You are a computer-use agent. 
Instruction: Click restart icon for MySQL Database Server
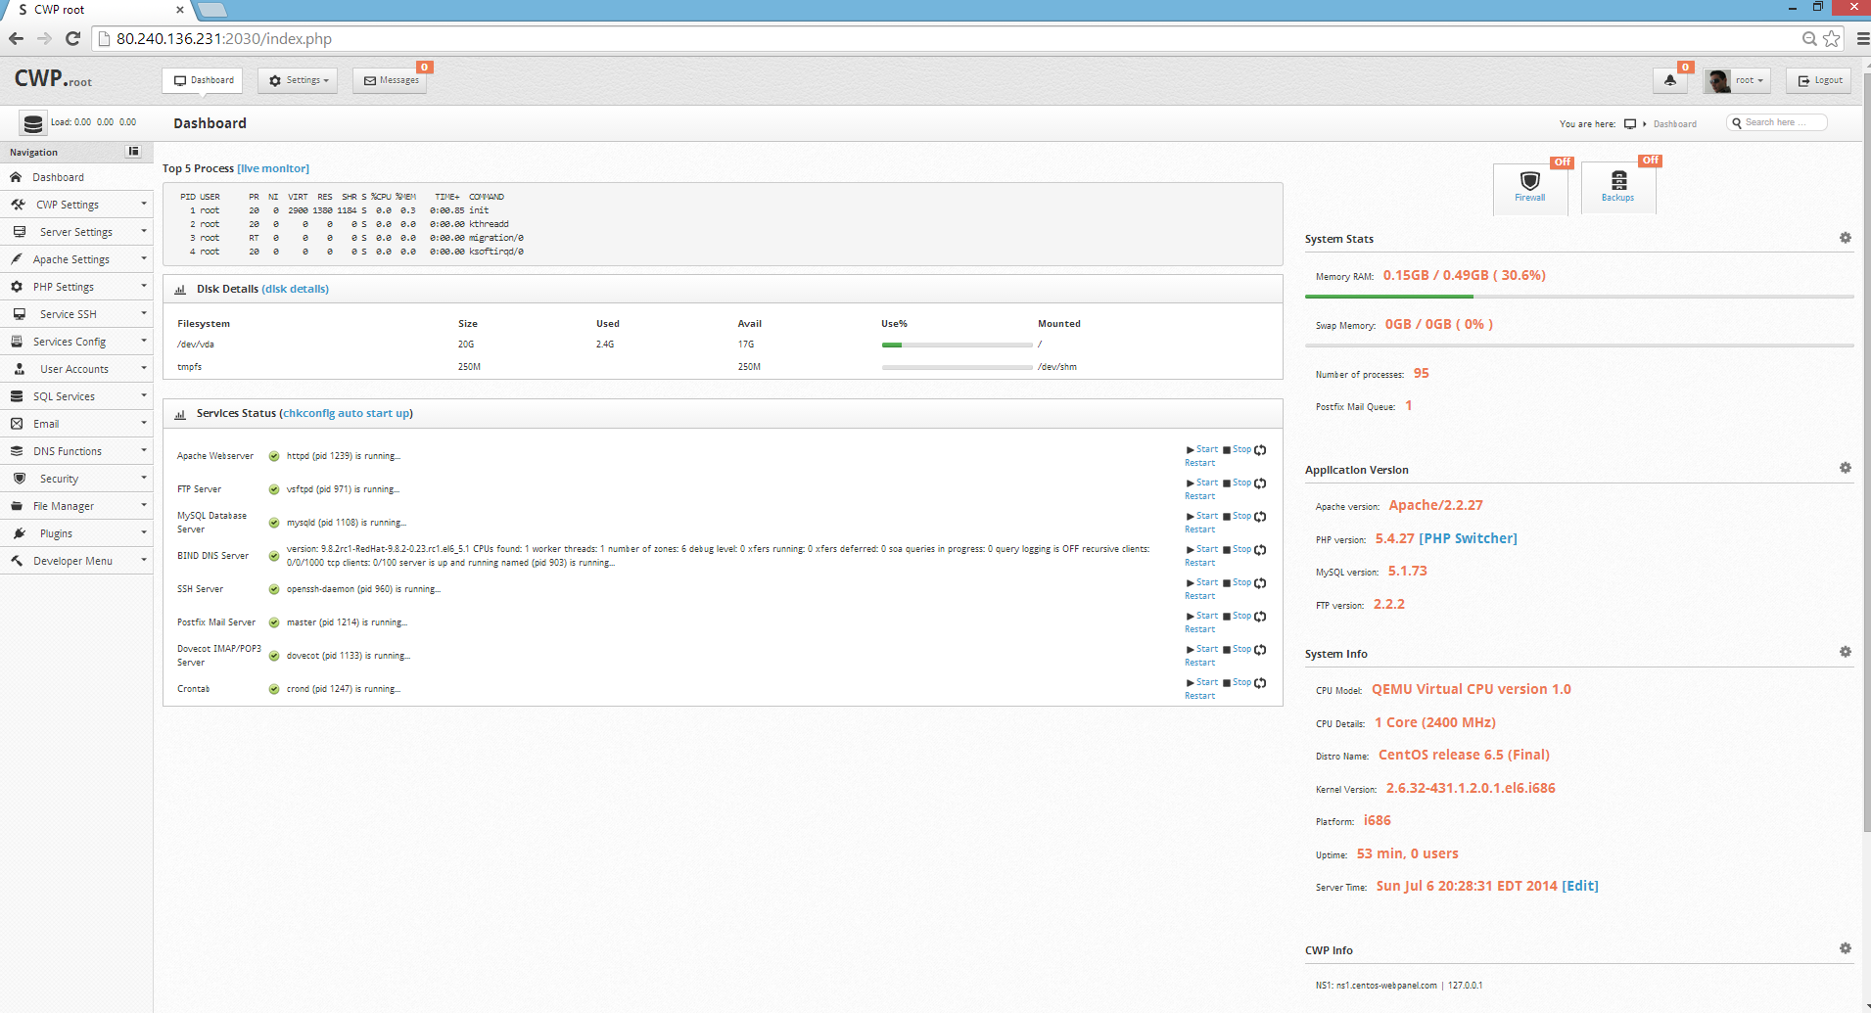(x=1261, y=517)
